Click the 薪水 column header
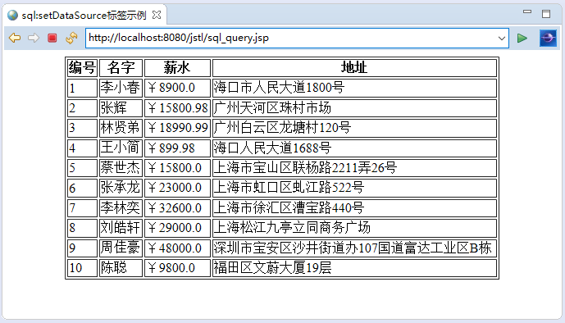The image size is (565, 323). [x=177, y=68]
